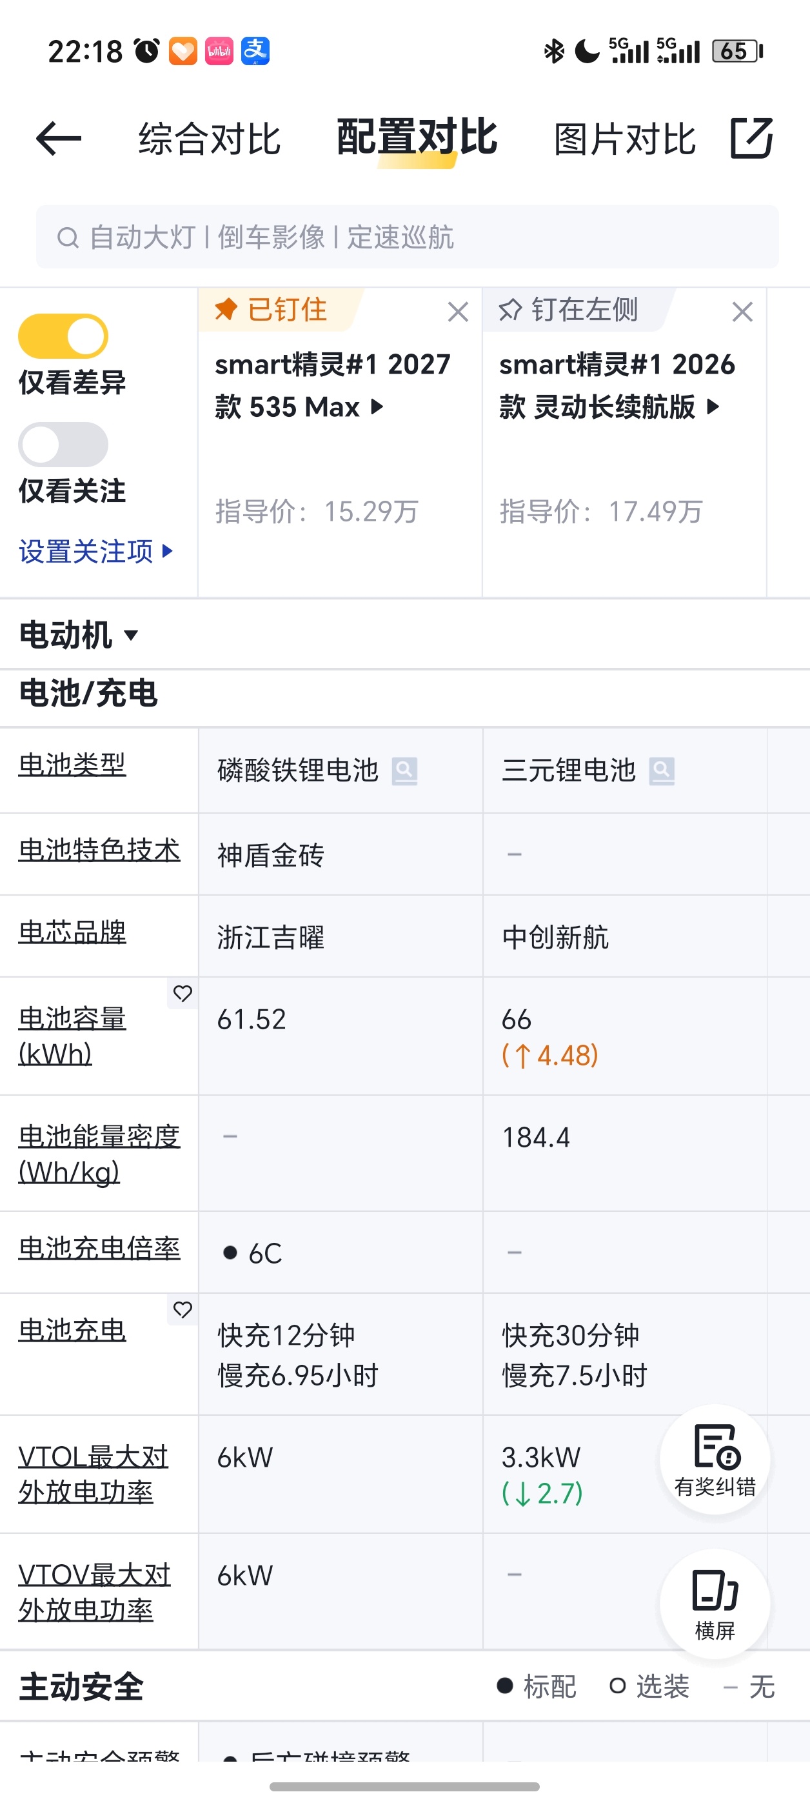Click the magnifier icon beside 三元锂电池
This screenshot has width=810, height=1812.
662,771
